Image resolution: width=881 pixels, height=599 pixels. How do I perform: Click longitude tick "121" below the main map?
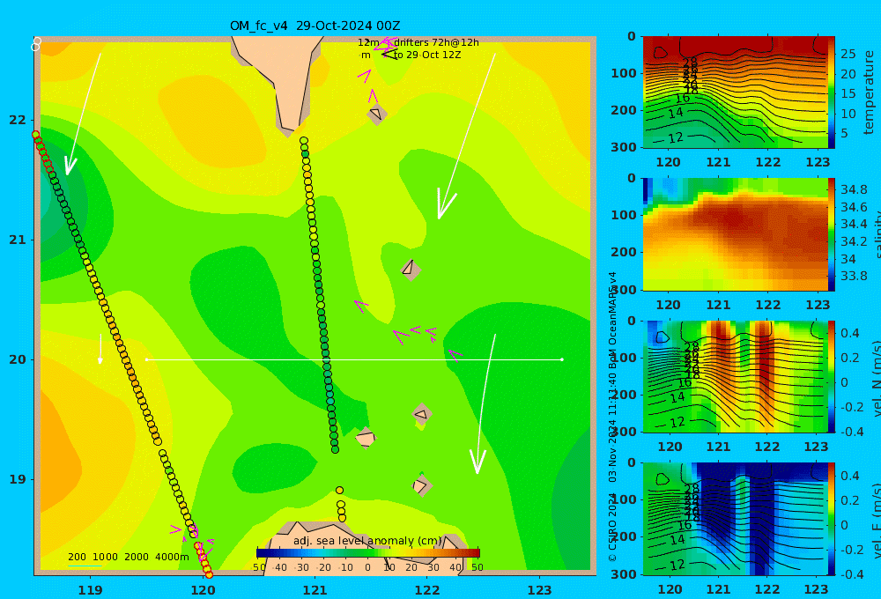[315, 590]
